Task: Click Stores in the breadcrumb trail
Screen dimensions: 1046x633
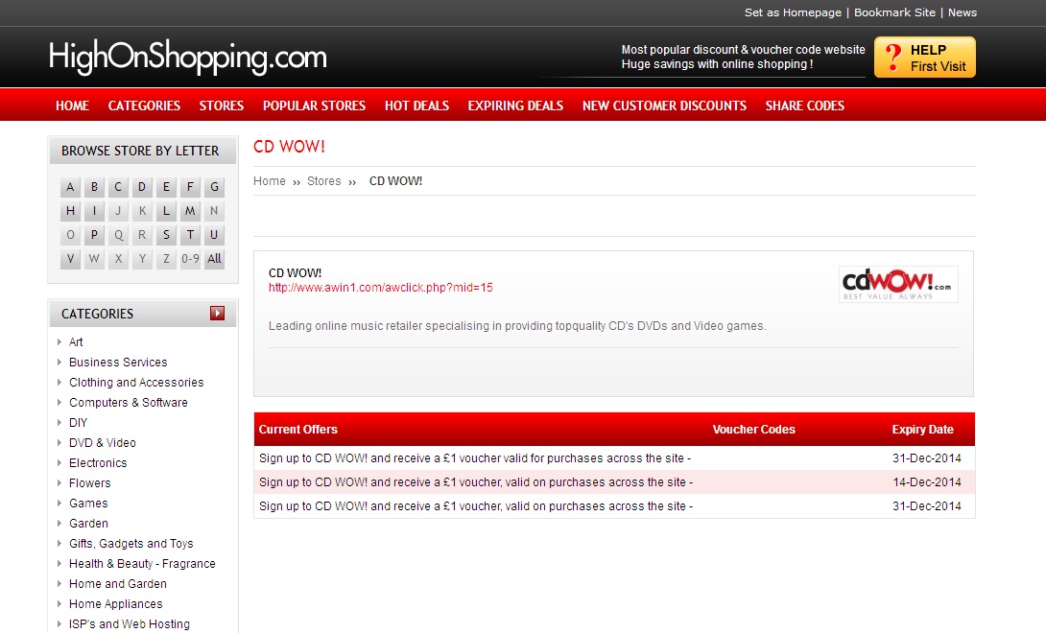Action: [323, 180]
